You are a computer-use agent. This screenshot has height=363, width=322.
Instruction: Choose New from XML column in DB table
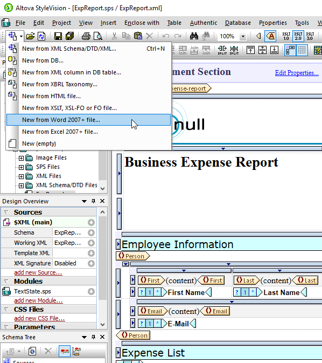click(89, 72)
